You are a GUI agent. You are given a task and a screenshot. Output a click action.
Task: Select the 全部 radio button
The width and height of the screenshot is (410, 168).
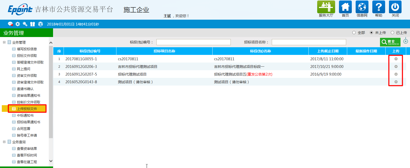pyautogui.click(x=354, y=32)
